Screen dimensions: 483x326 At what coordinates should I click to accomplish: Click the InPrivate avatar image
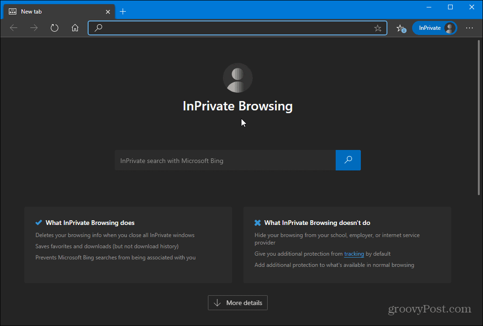click(x=238, y=78)
